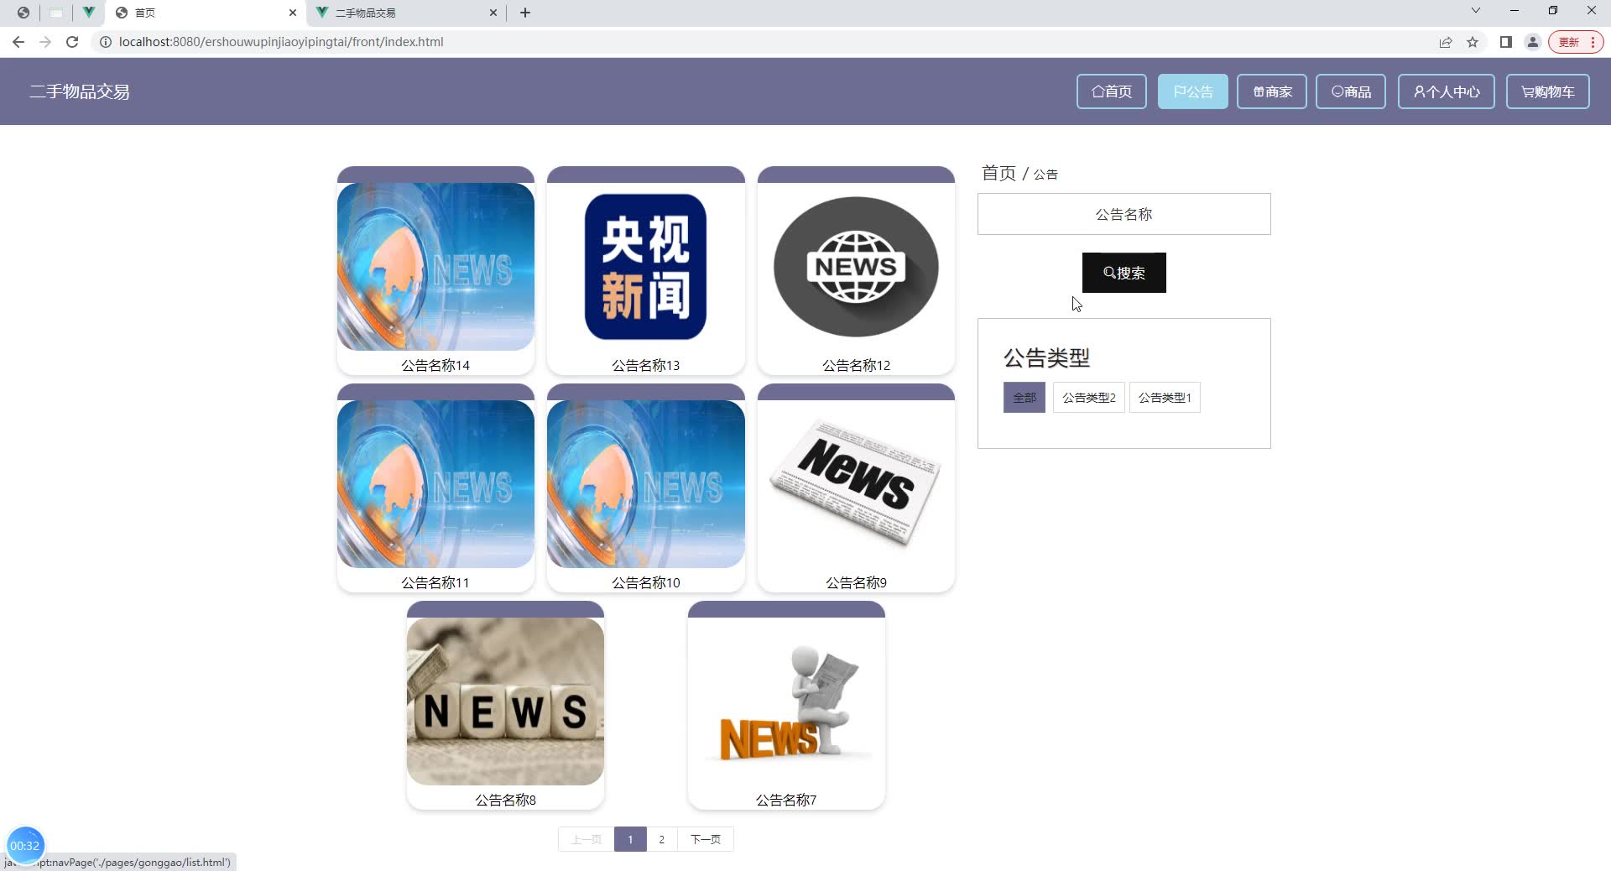Close the 首页 browser tab
Screen dimensions: 1611x871
click(293, 13)
